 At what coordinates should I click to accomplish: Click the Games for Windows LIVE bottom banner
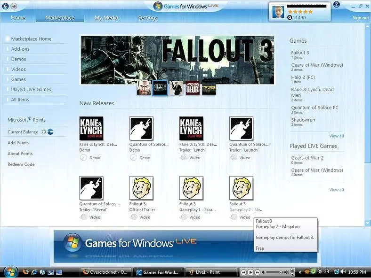pyautogui.click(x=185, y=247)
